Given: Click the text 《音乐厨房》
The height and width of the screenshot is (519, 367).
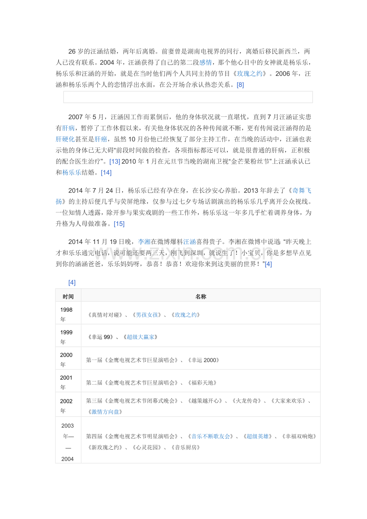Looking at the screenshot, I should pyautogui.click(x=185, y=448).
